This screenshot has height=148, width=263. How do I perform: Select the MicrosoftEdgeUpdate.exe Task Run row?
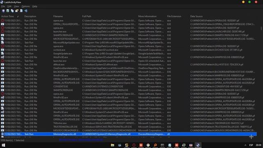point(128,43)
